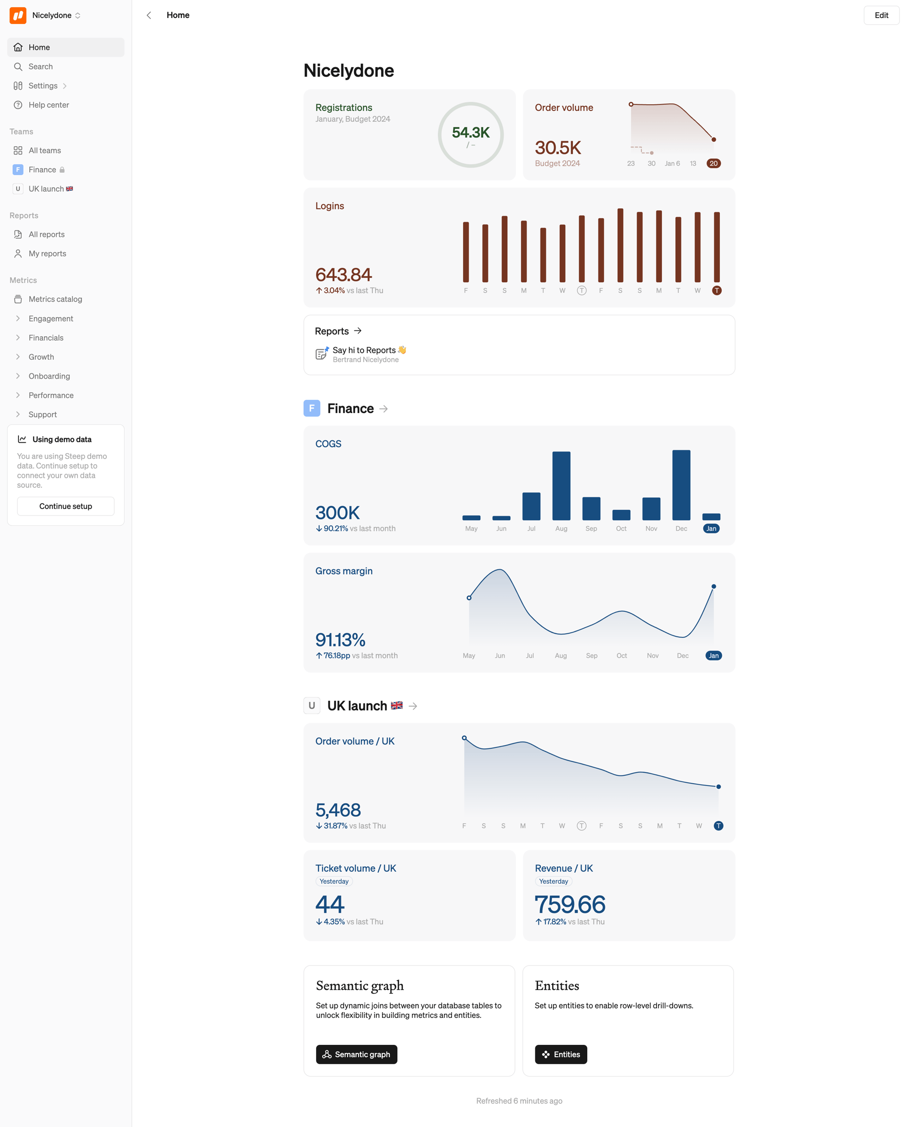
Task: Select the Jan marker on the Gross margin chart
Action: click(713, 655)
